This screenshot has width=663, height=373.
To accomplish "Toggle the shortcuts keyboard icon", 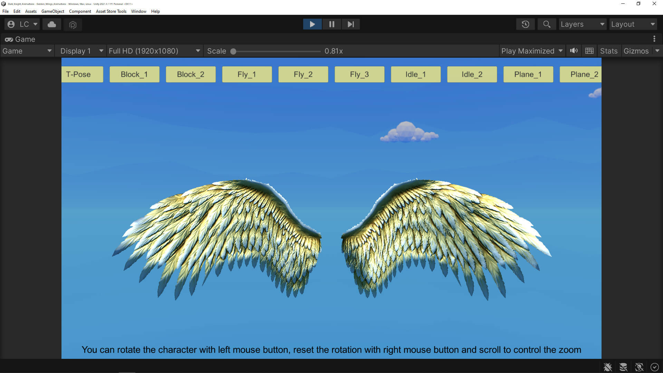I will pyautogui.click(x=589, y=51).
